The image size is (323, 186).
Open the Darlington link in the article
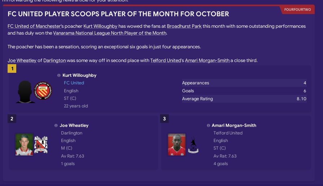tap(55, 61)
